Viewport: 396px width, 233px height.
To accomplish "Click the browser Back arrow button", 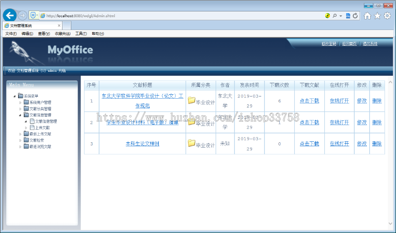I will pos(10,16).
